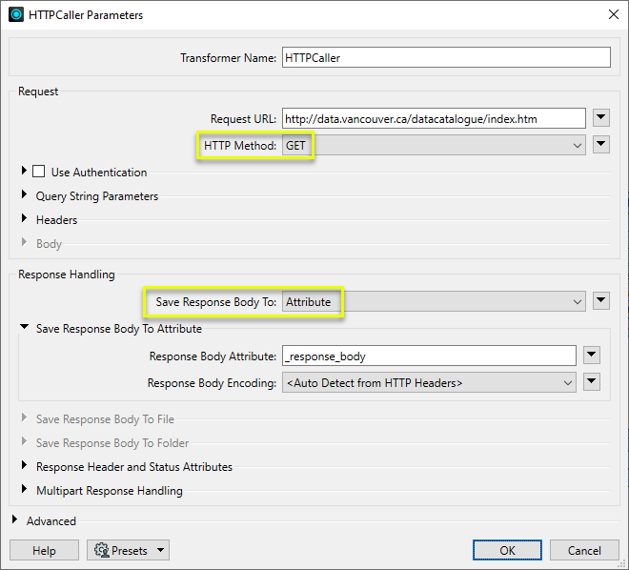Open the Presets menu button
The image size is (629, 570).
point(127,550)
